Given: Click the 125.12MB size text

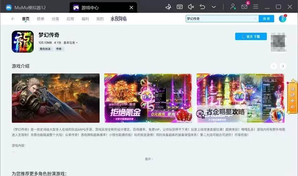Looking at the screenshot, I should coord(45,43).
